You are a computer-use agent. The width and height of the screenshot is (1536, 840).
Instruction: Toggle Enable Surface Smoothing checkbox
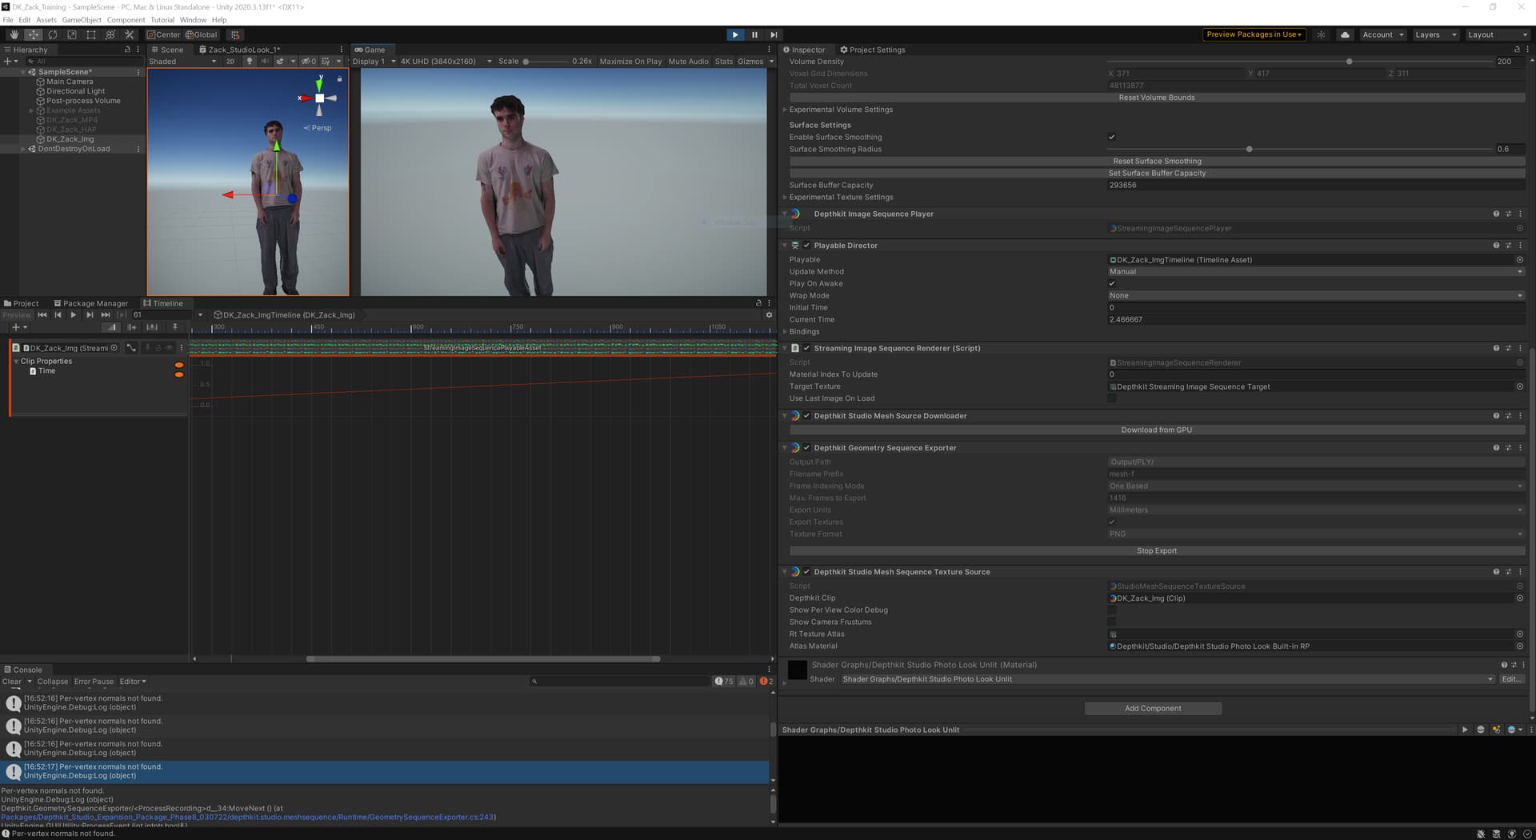(1111, 138)
